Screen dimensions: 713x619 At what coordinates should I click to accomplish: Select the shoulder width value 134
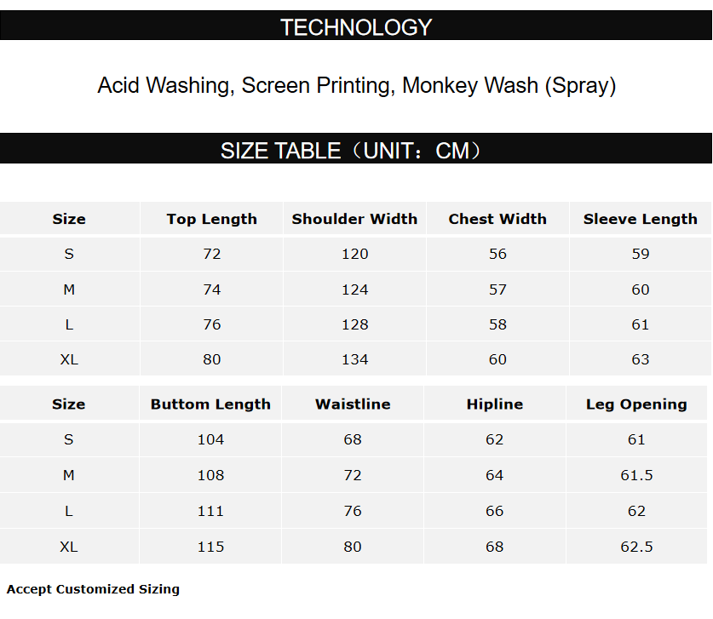pyautogui.click(x=354, y=359)
